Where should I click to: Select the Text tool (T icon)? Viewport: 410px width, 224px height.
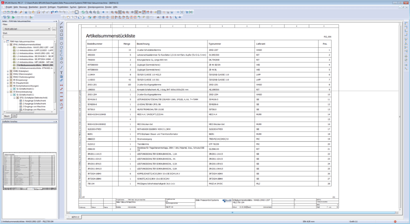[x=62, y=72]
